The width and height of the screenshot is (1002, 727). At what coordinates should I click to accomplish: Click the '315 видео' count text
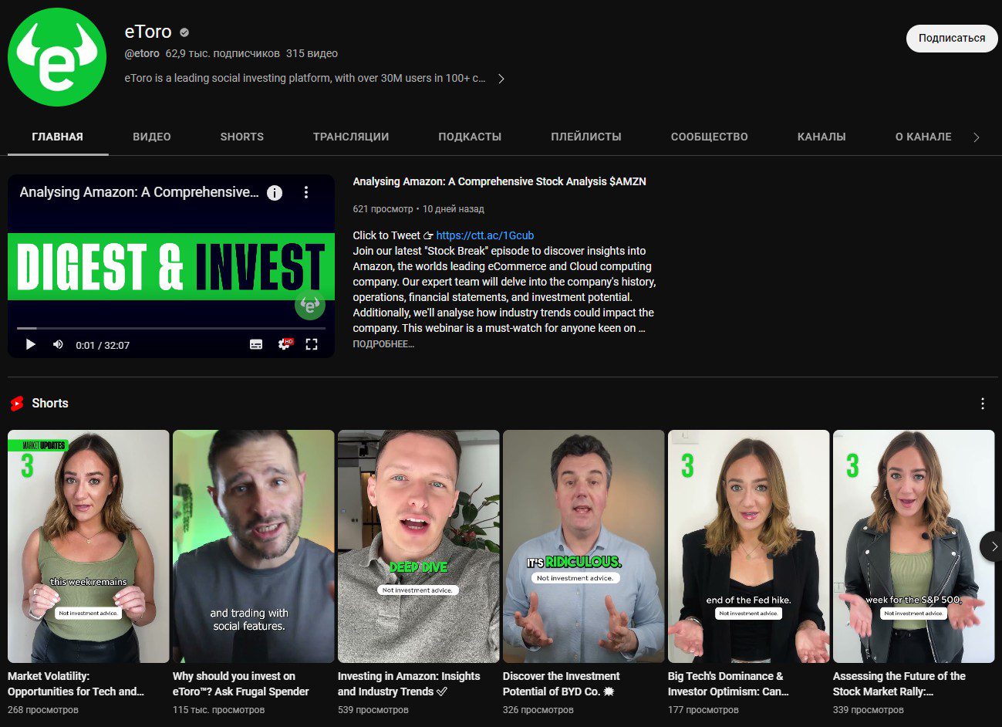[x=312, y=53]
